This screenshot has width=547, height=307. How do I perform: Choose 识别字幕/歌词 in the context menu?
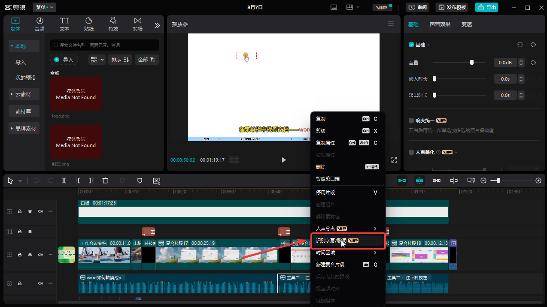(348, 241)
